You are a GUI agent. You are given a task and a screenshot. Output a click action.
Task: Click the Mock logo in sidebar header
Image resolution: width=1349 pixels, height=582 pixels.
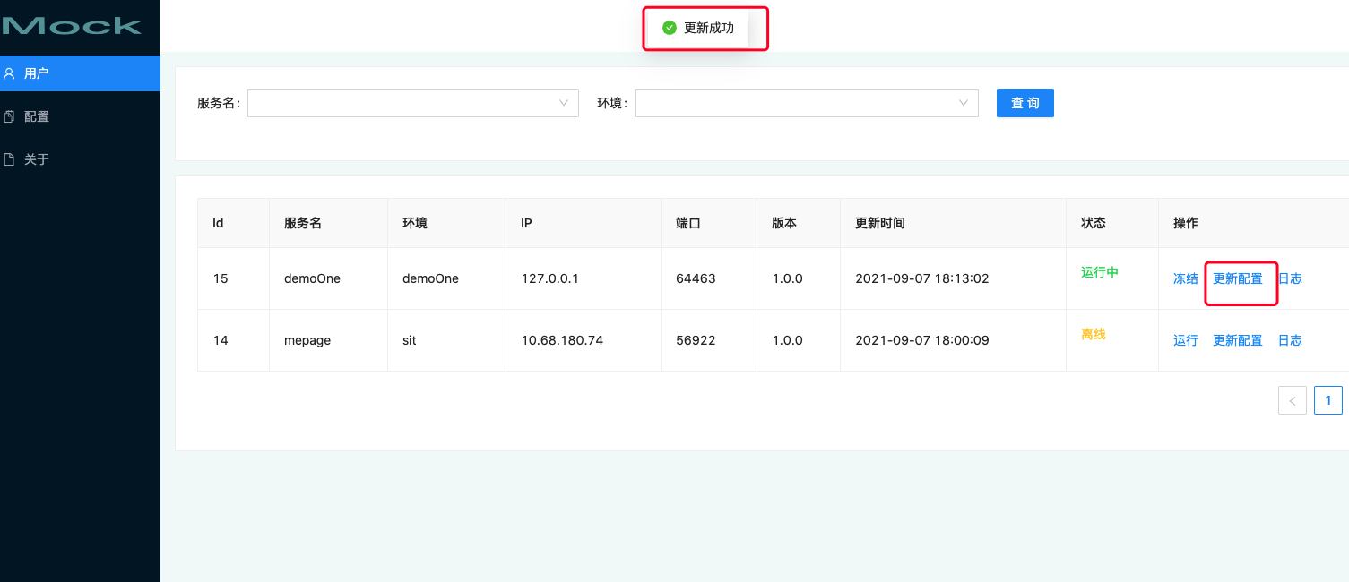coord(72,26)
